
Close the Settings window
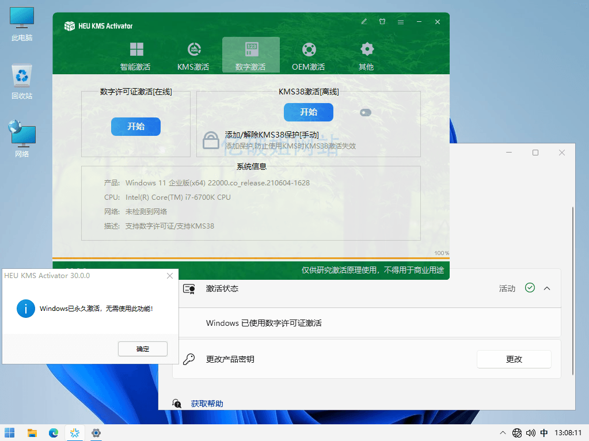[x=562, y=153]
